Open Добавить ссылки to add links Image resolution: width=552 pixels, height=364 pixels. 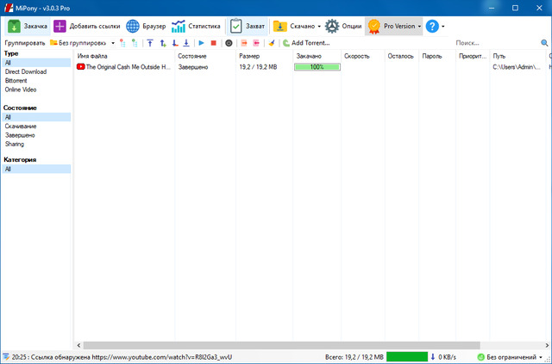[x=87, y=26]
